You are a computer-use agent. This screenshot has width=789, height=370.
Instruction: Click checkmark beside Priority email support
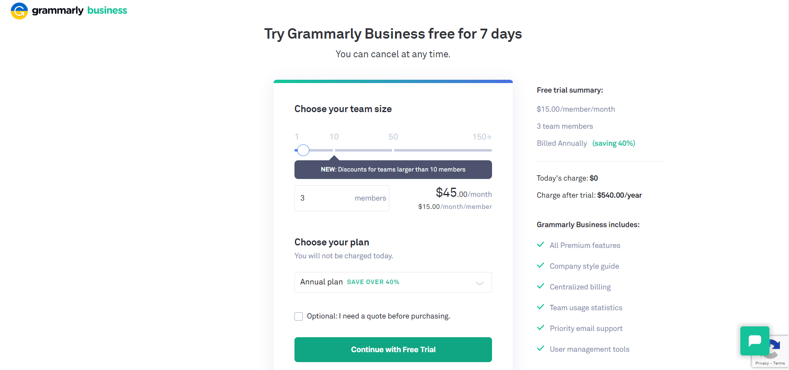pyautogui.click(x=541, y=328)
